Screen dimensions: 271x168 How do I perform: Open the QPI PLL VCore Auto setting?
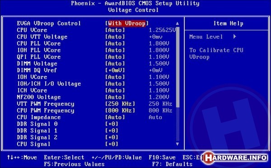point(115,57)
